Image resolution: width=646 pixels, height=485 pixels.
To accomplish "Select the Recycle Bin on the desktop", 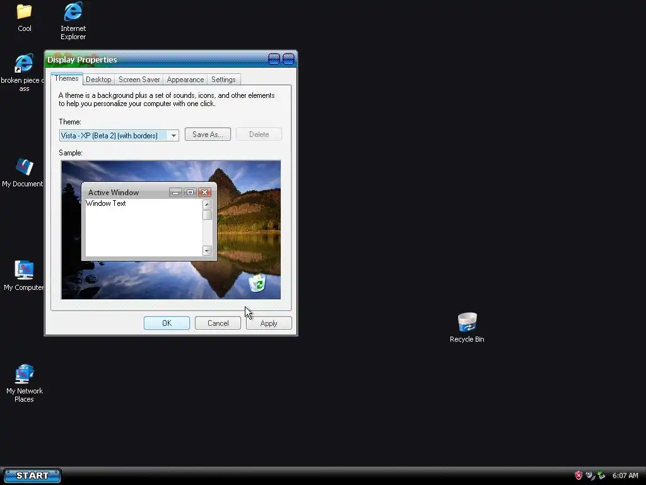I will pyautogui.click(x=467, y=328).
